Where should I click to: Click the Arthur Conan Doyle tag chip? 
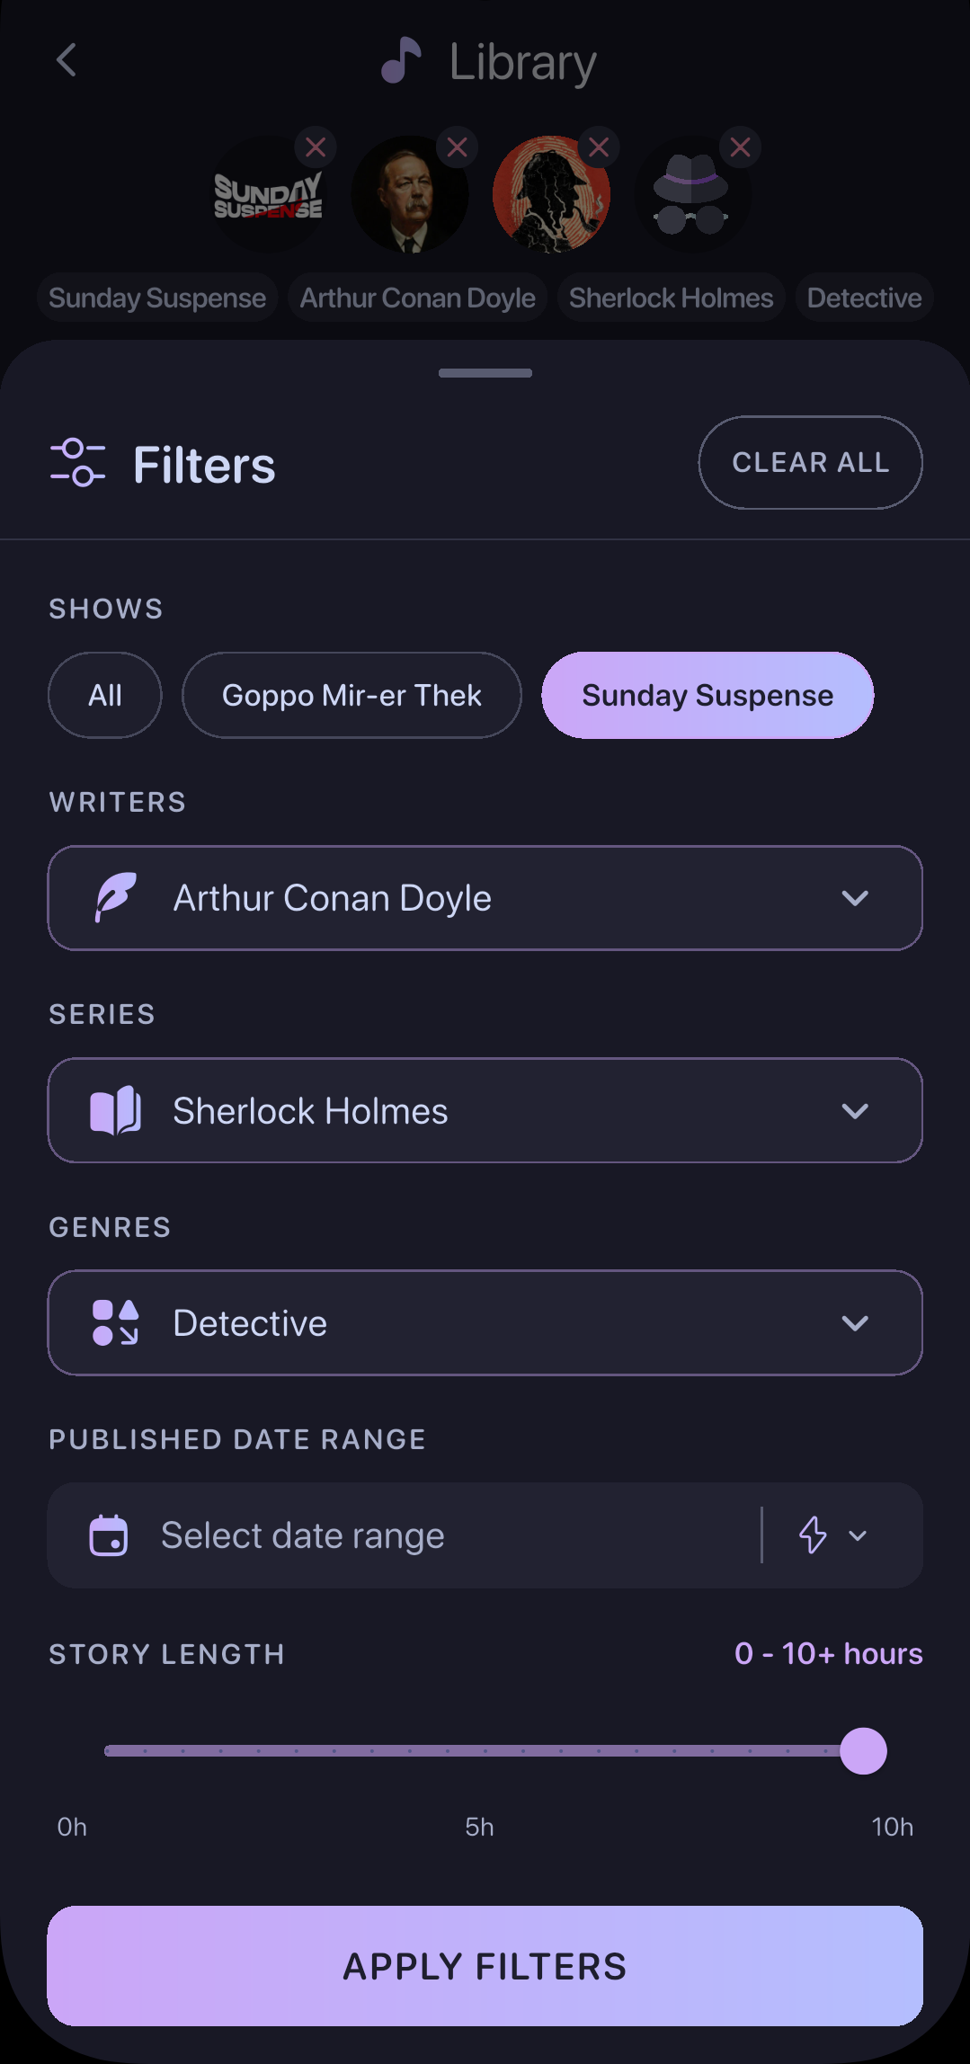pos(418,298)
